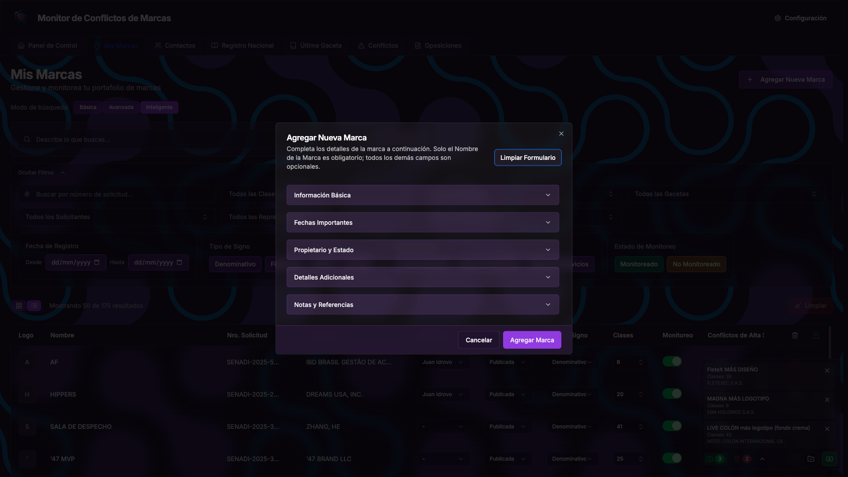The image size is (848, 477).
Task: Open the Registro Nacional tab
Action: coord(242,45)
